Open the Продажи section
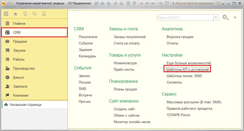Viewport: 244px width, 131px height. click(x=34, y=41)
